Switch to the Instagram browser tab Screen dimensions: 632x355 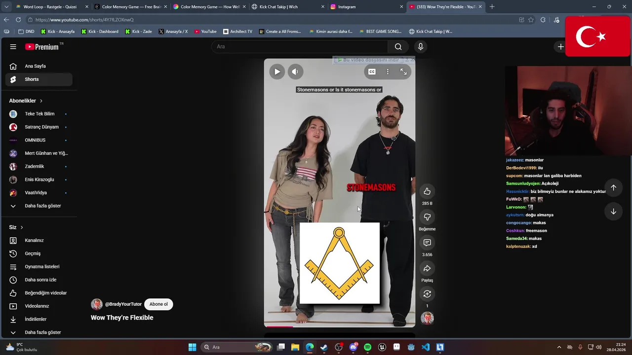click(x=366, y=7)
